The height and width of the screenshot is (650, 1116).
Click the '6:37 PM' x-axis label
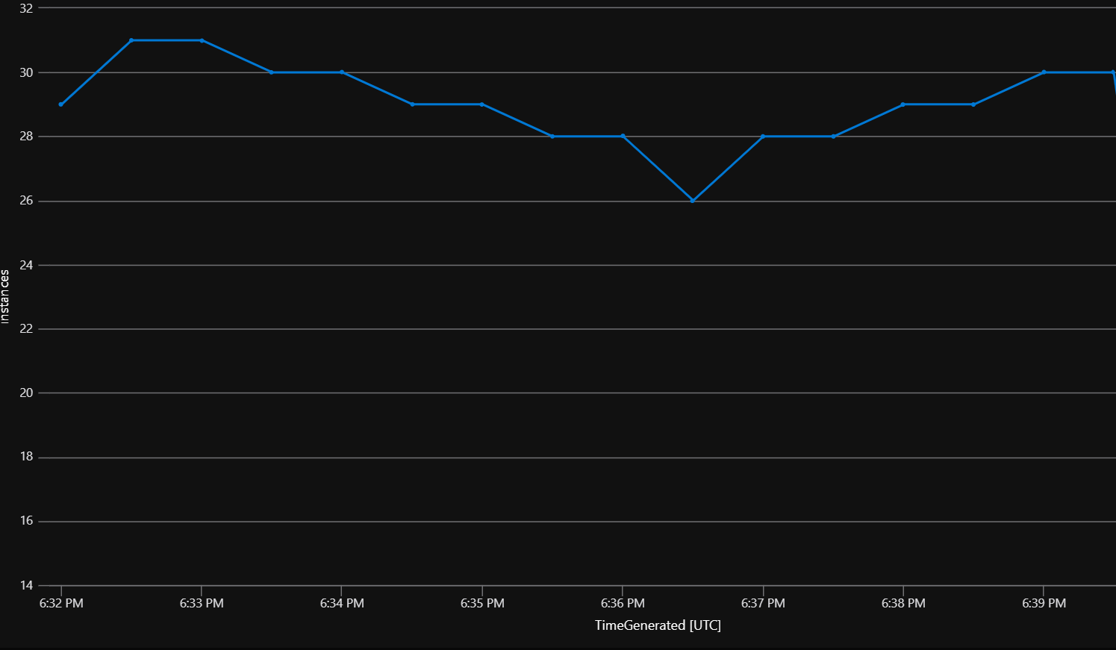763,603
